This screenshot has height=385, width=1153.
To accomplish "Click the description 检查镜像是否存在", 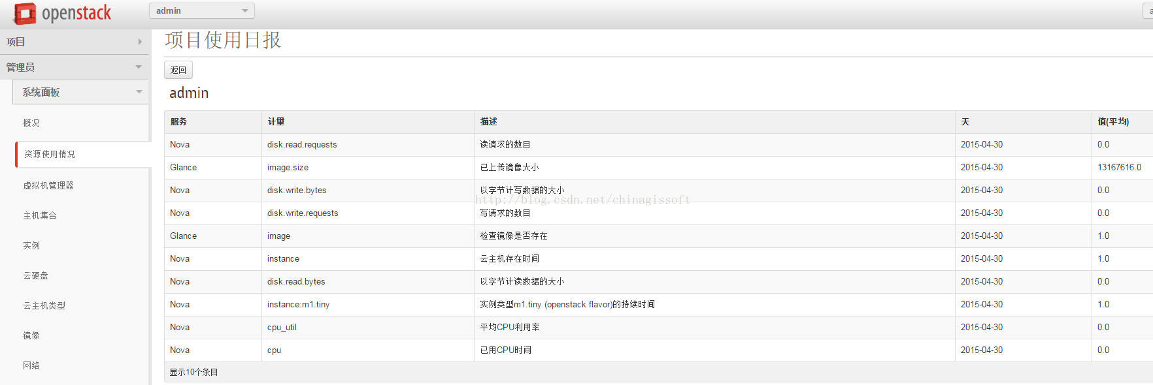I will [514, 236].
